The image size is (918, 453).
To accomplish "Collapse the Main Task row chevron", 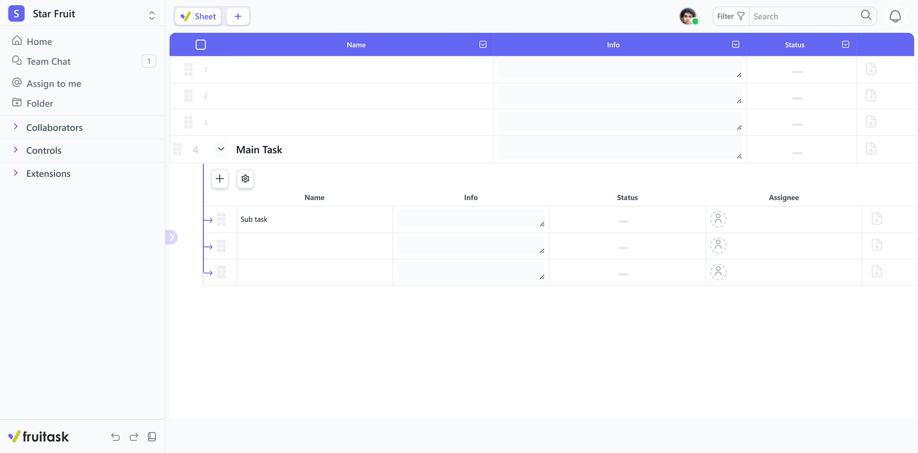I will [x=221, y=149].
